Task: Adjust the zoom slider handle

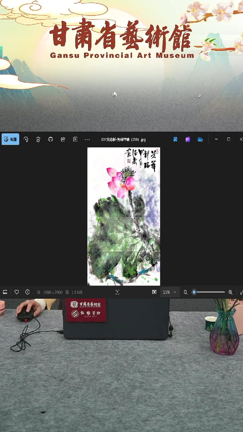Action: tap(194, 292)
